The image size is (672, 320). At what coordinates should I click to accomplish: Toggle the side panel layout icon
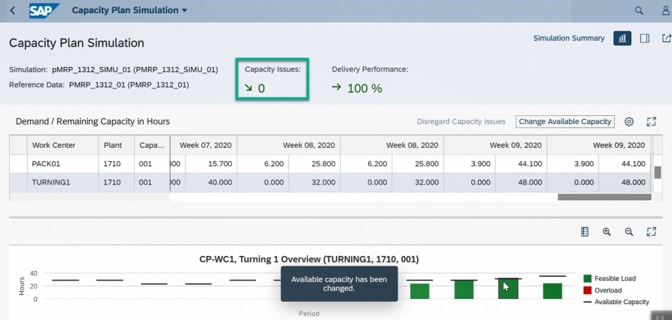644,39
